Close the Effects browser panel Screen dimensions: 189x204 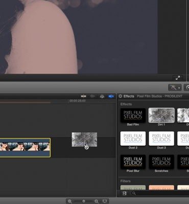click(120, 96)
